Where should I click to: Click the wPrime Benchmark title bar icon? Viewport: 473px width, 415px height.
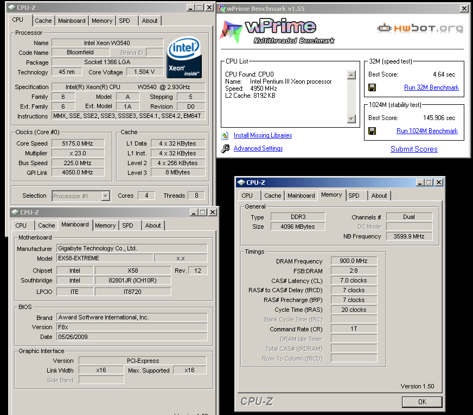(x=222, y=9)
